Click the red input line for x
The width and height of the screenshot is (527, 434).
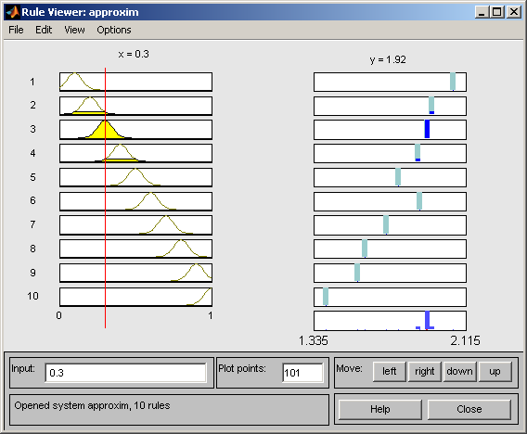[x=105, y=198]
